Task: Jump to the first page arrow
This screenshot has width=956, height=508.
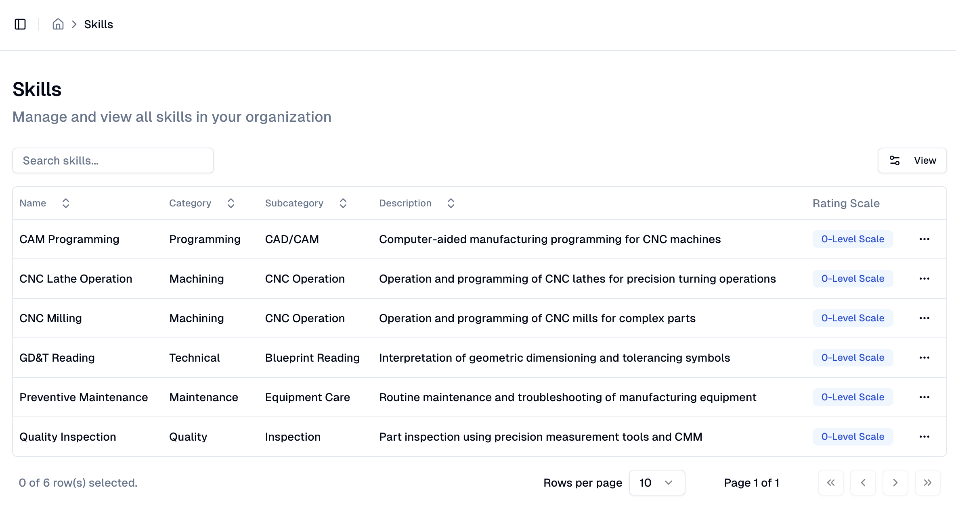Action: coord(830,483)
